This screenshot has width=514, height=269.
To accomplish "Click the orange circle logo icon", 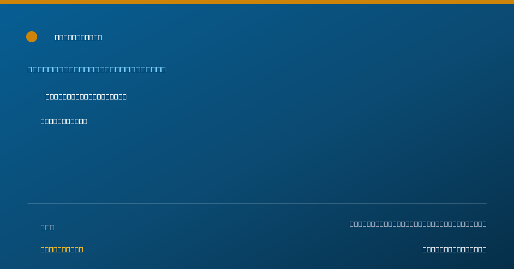I will (32, 37).
